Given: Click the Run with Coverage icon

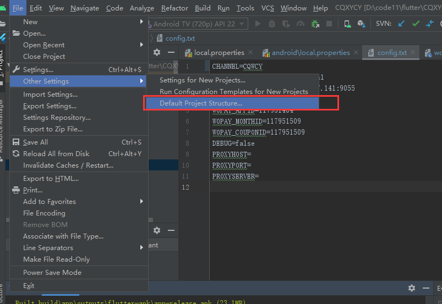Looking at the screenshot, I should pyautogui.click(x=286, y=24).
